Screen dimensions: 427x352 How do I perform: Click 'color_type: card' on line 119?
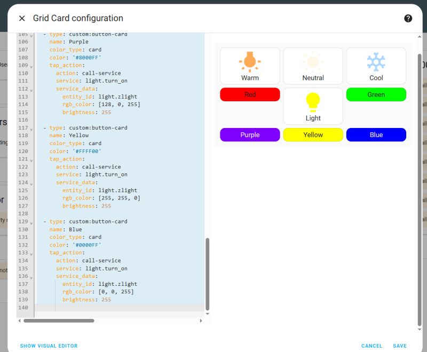click(x=75, y=143)
